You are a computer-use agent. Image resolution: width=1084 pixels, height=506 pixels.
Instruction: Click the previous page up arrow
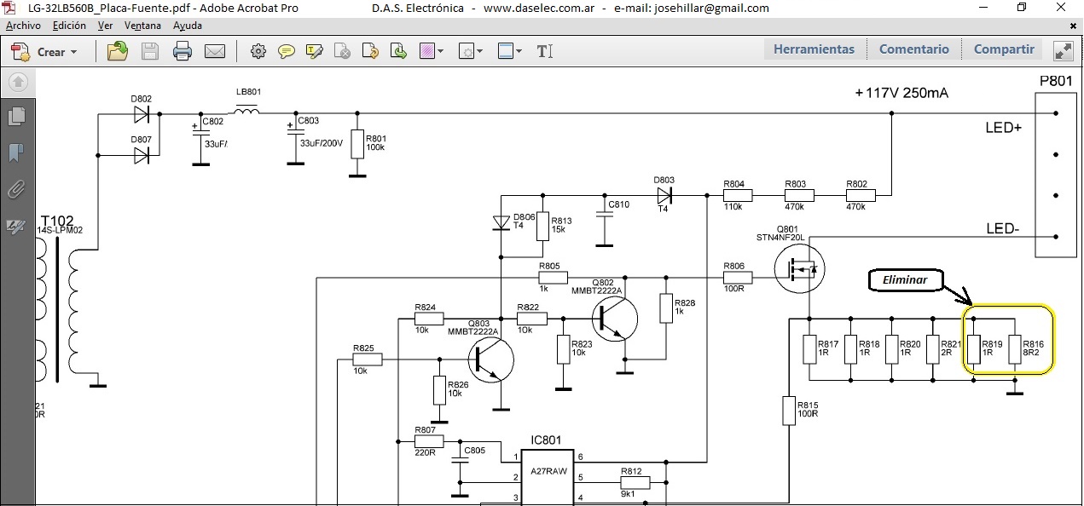pyautogui.click(x=18, y=82)
